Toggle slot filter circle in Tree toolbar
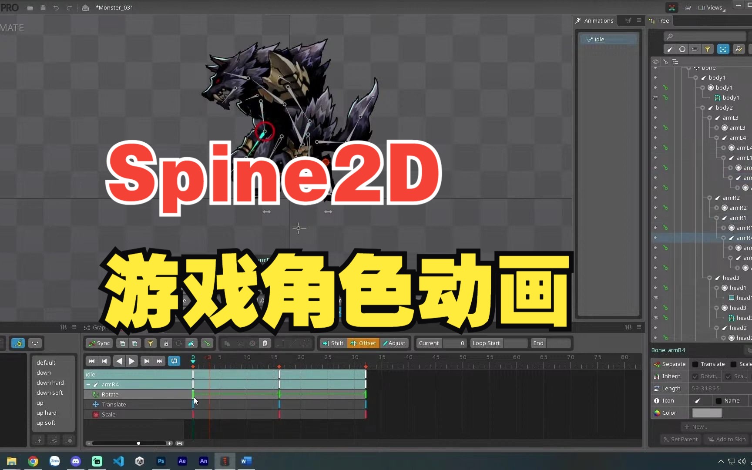This screenshot has height=470, width=752. (682, 49)
